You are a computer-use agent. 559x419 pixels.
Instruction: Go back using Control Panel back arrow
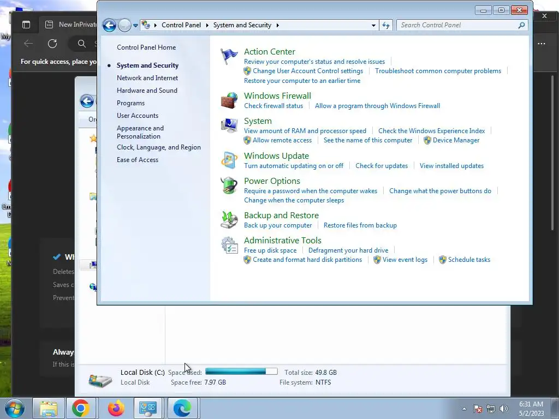coord(109,25)
